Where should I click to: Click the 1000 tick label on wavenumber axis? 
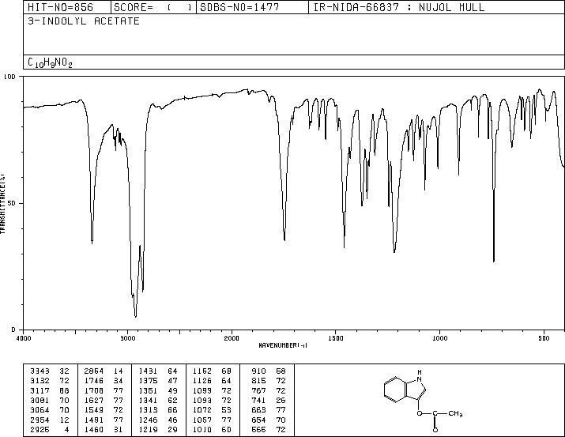[439, 338]
